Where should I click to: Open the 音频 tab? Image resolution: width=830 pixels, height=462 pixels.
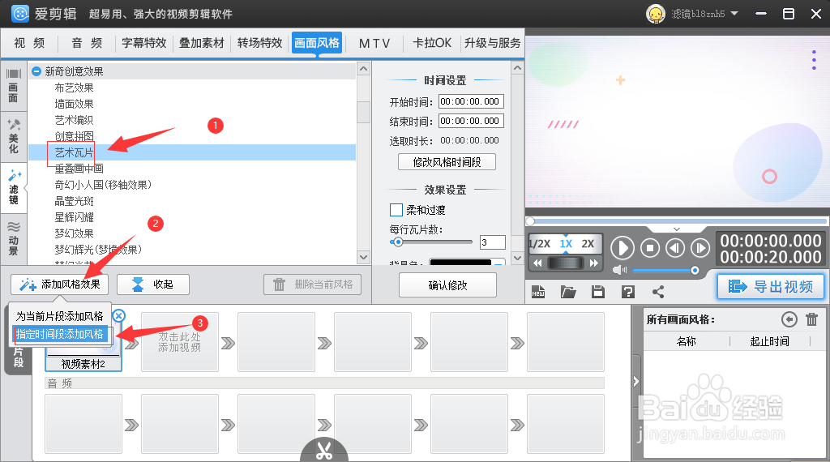[87, 43]
